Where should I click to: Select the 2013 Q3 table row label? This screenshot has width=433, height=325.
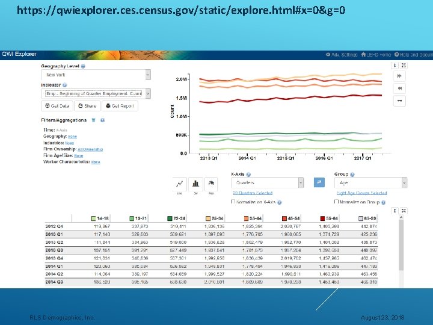(54, 250)
